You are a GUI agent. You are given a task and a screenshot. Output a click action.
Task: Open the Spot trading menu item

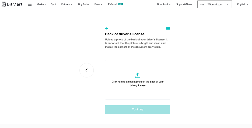[x=54, y=4]
